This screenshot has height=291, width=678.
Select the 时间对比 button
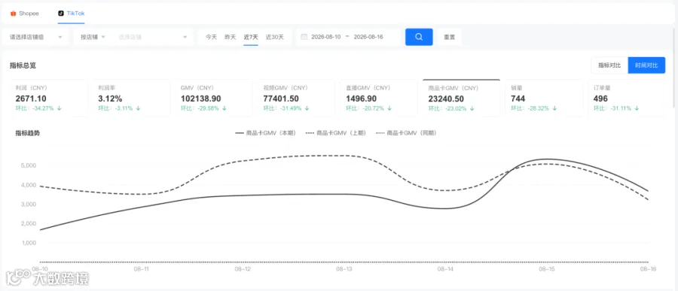(646, 65)
